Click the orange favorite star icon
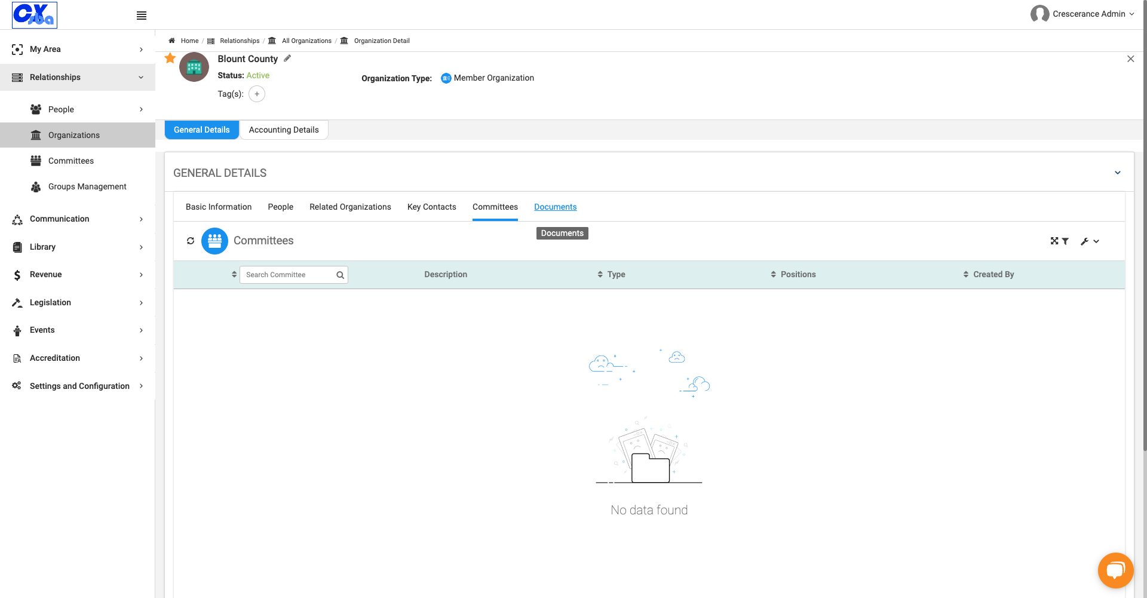Image resolution: width=1147 pixels, height=598 pixels. coord(170,58)
